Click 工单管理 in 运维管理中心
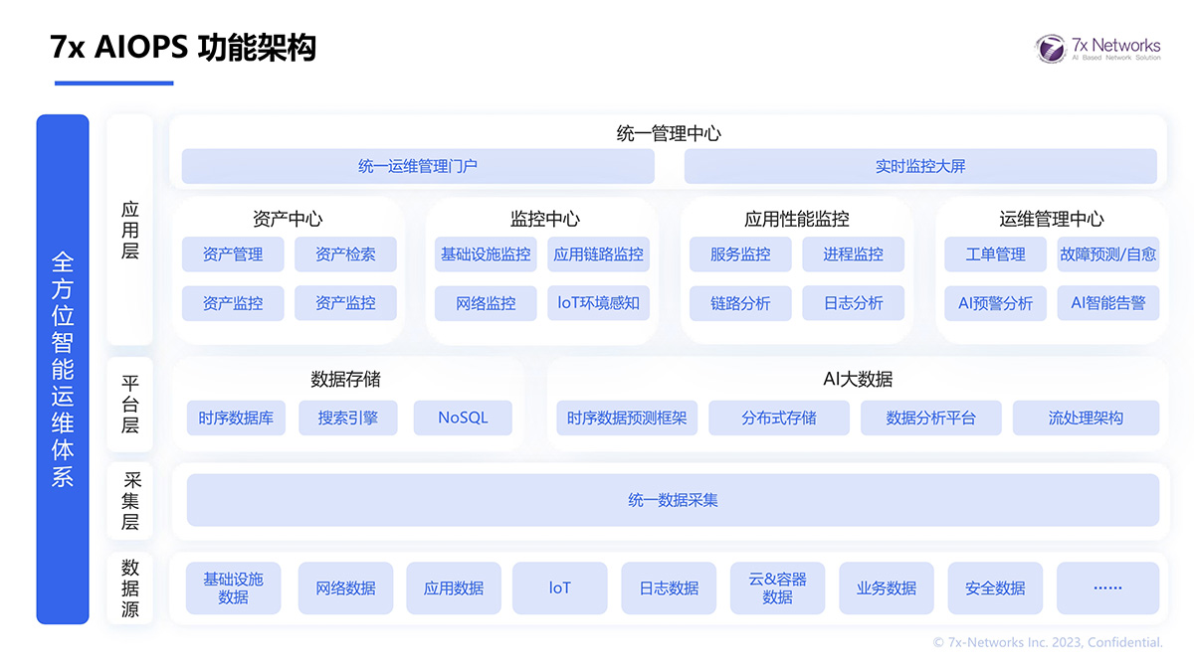The width and height of the screenshot is (1194, 671). (996, 254)
